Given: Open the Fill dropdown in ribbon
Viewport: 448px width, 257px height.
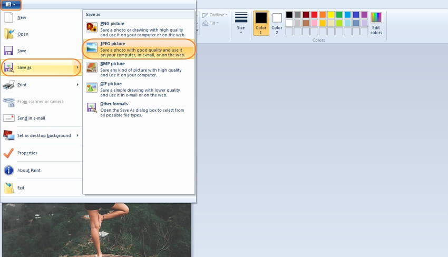Looking at the screenshot, I should tap(211, 23).
